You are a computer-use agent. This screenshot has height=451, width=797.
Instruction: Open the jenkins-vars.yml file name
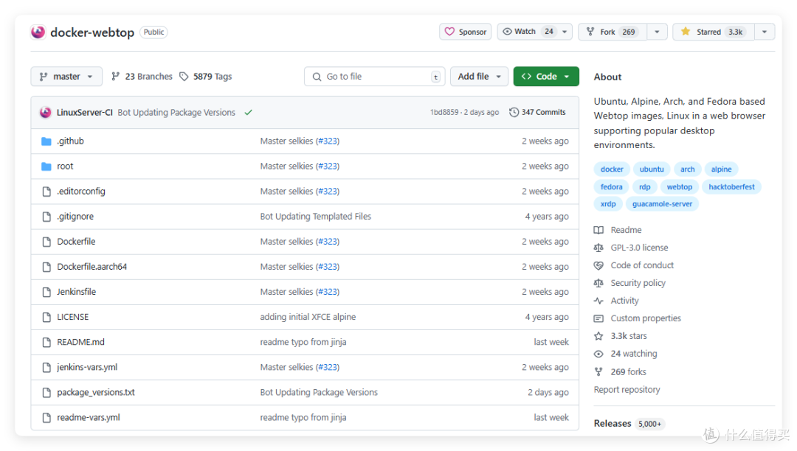(87, 367)
